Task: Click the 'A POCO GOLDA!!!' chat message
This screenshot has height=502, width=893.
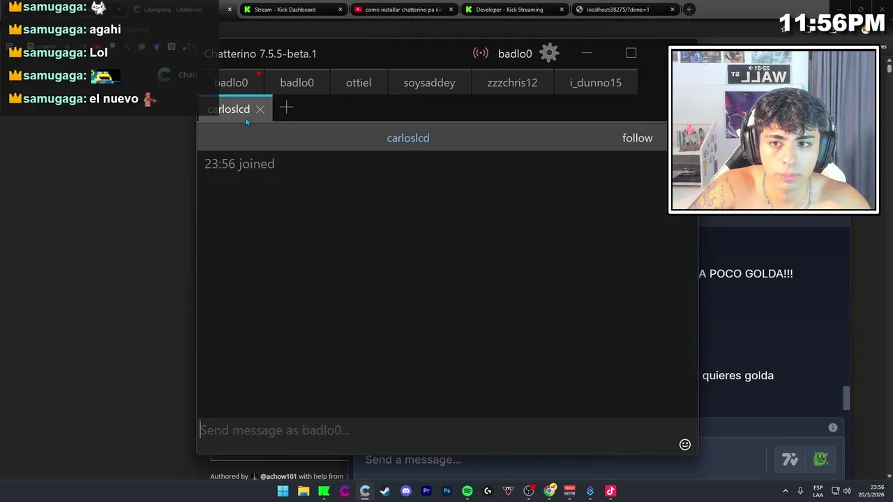Action: [x=746, y=274]
